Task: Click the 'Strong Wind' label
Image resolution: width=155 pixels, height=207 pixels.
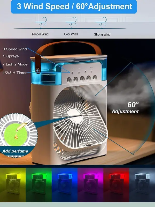Action: coord(102,34)
